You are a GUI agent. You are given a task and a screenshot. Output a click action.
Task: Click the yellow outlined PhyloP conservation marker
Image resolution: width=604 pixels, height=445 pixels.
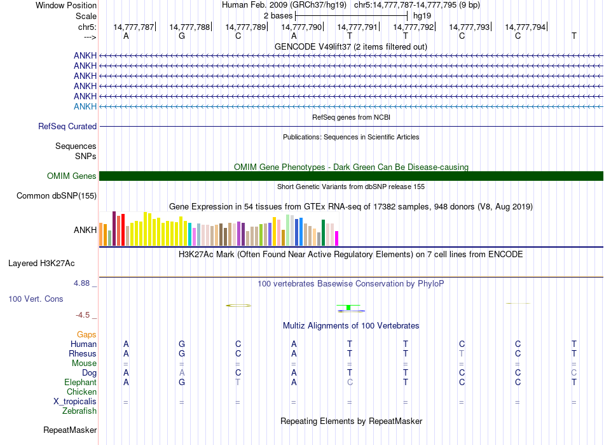pos(239,306)
